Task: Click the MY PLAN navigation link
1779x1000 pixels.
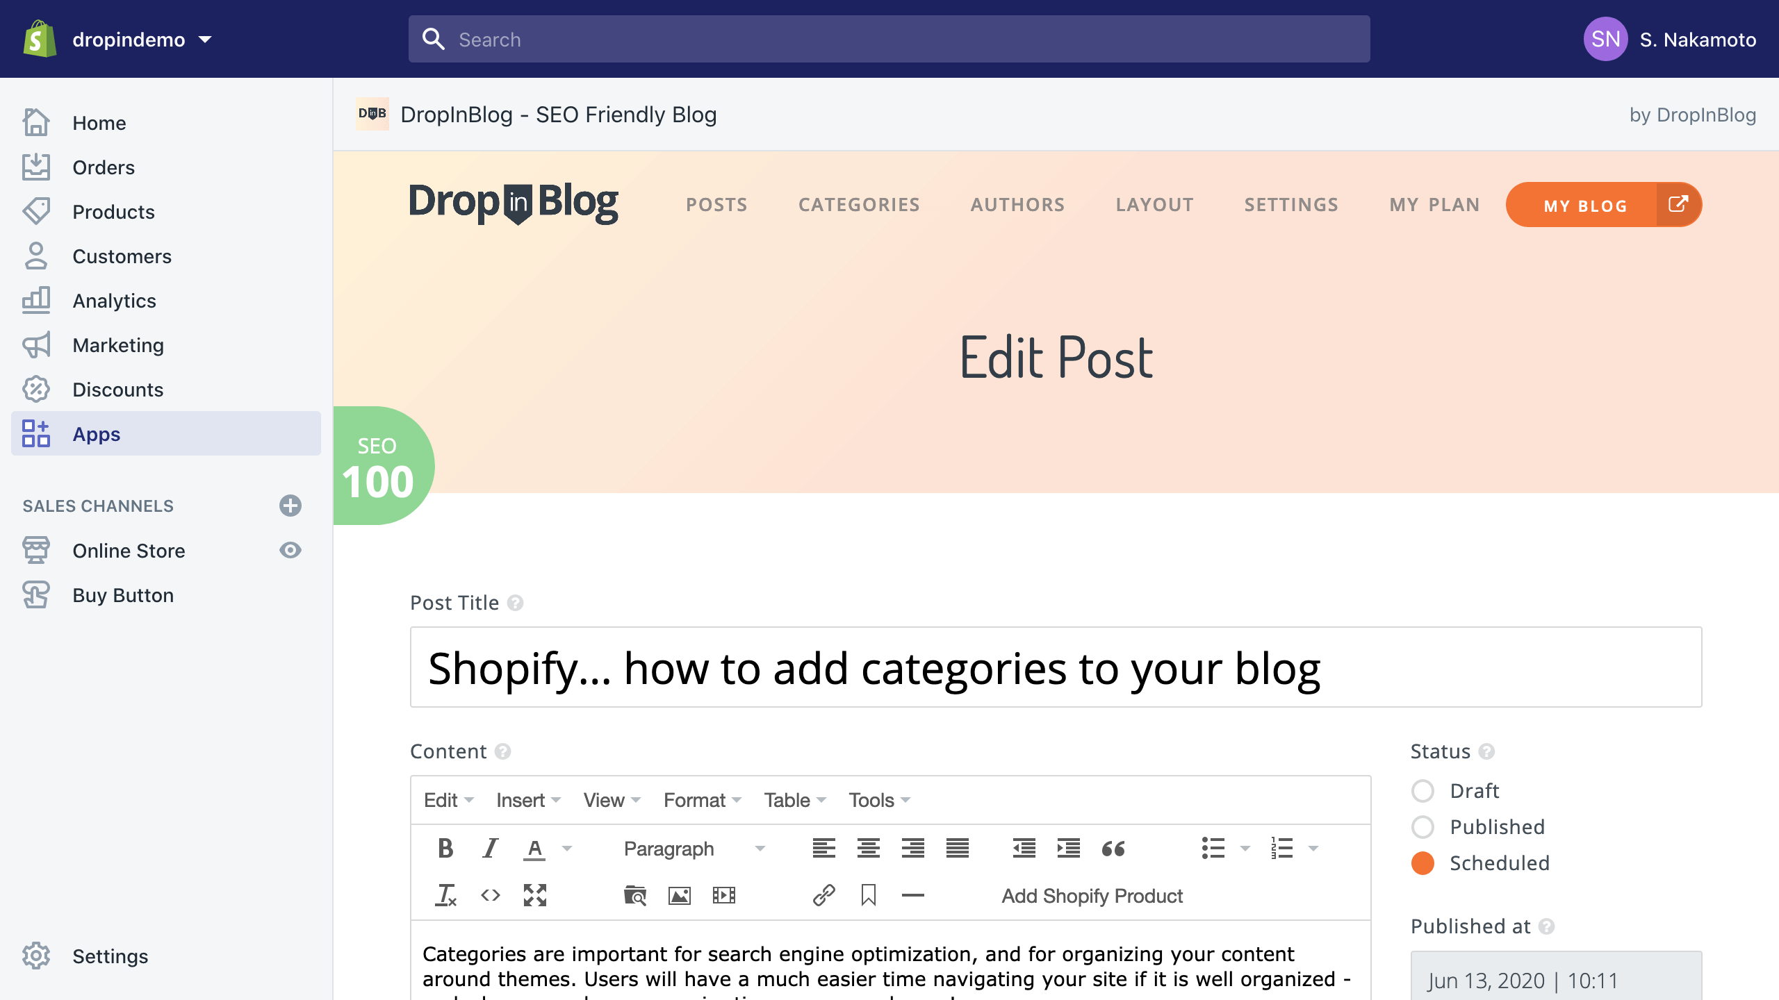Action: click(1434, 205)
